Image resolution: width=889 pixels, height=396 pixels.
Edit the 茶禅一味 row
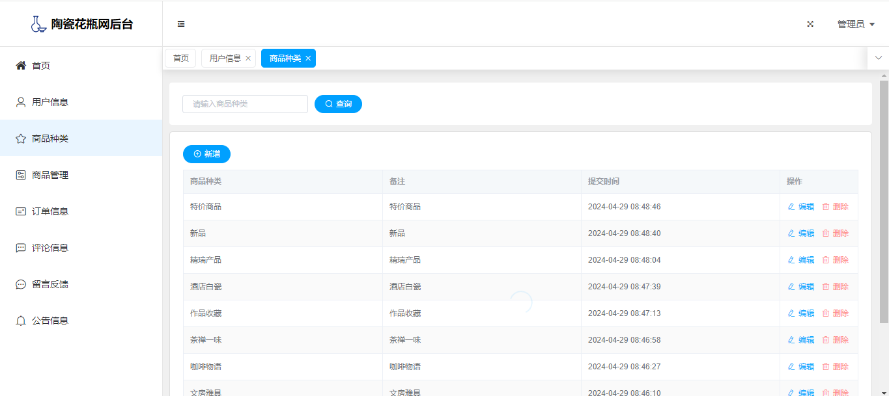coord(801,339)
